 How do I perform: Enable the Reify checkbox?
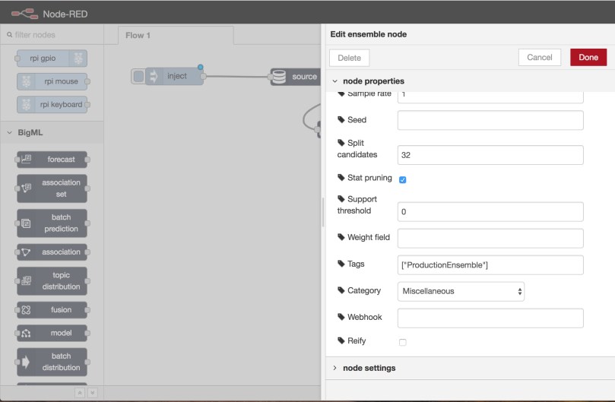[x=402, y=343]
